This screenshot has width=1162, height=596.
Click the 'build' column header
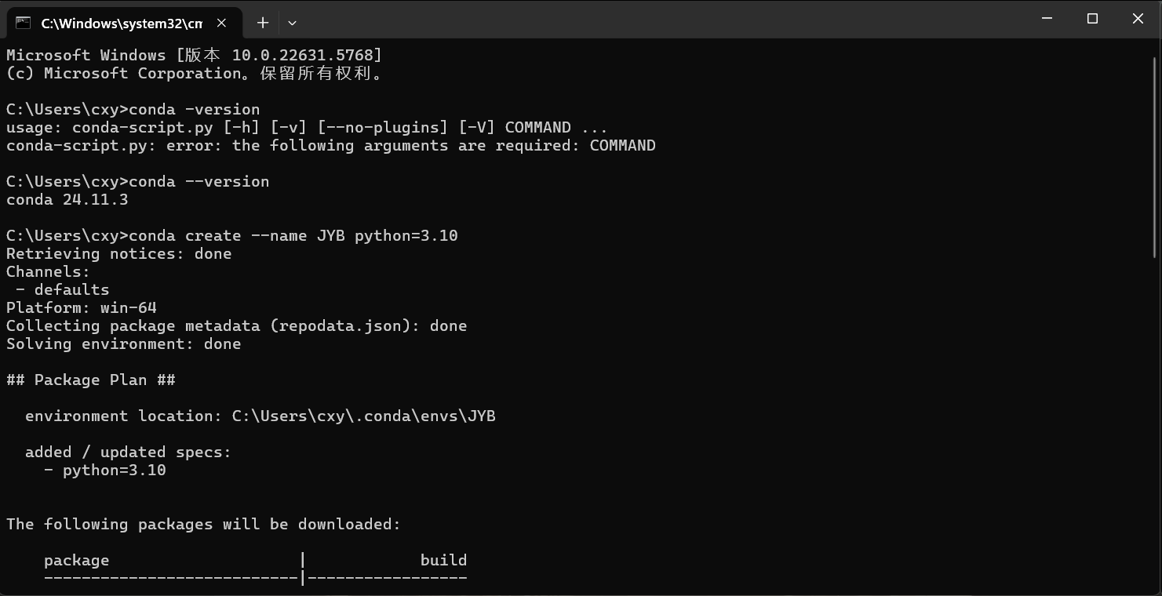click(444, 561)
